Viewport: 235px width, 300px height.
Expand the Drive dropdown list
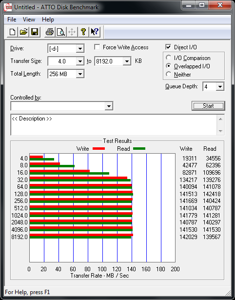click(80, 49)
